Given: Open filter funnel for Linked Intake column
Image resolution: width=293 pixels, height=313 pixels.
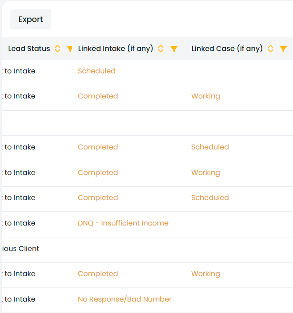Looking at the screenshot, I should [174, 49].
